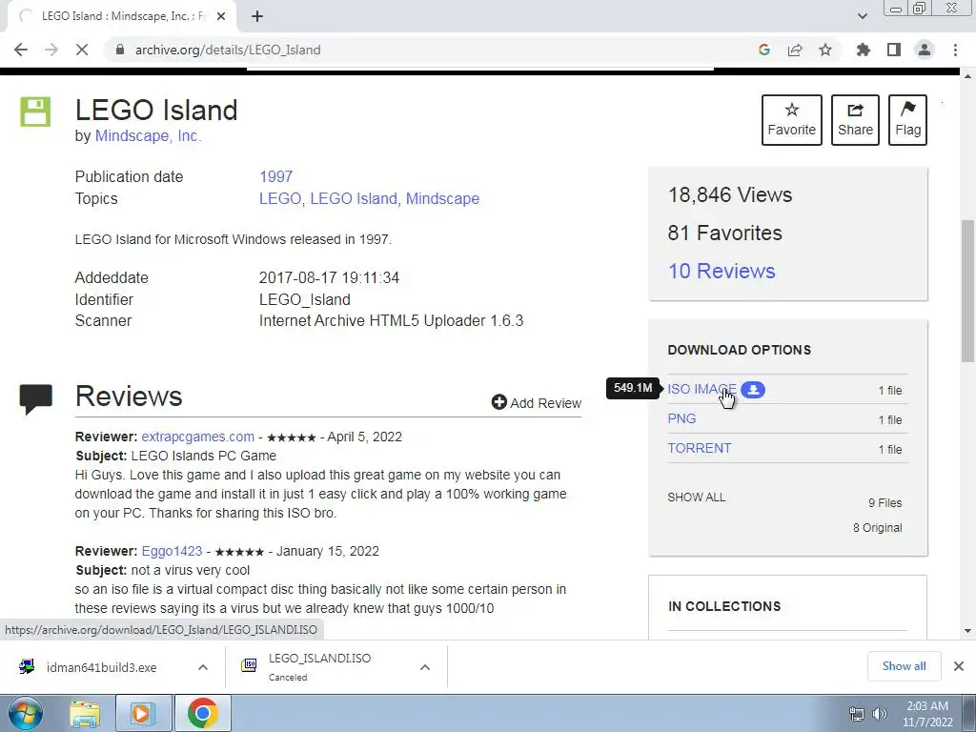
Task: Click the green software floppy icon
Action: coord(35,112)
